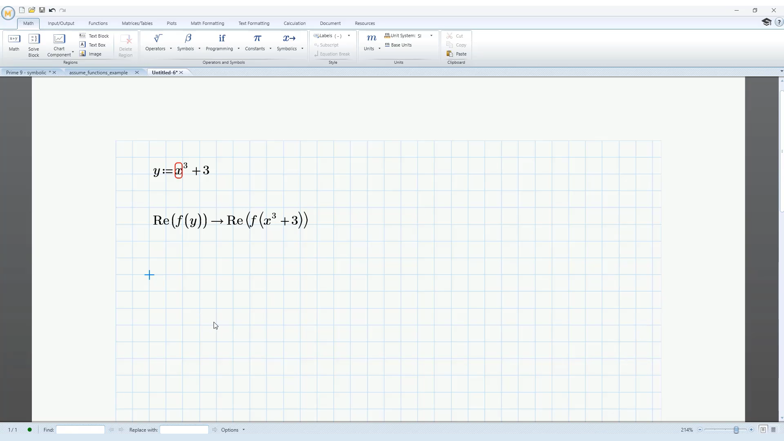Click Base Units in Units group

pyautogui.click(x=398, y=45)
